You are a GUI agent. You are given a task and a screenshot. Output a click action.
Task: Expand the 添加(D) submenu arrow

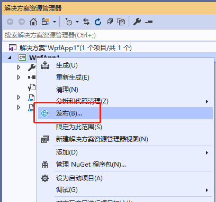[207, 152]
